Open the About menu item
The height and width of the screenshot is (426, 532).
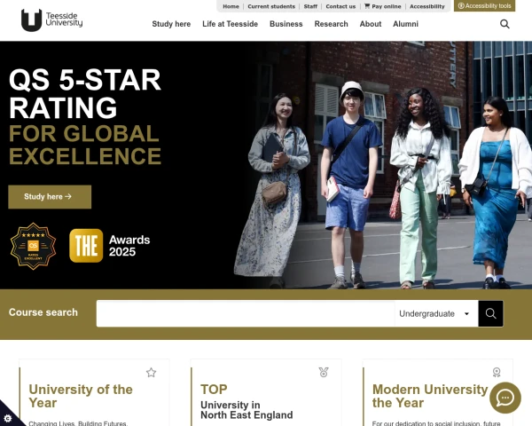pyautogui.click(x=371, y=24)
